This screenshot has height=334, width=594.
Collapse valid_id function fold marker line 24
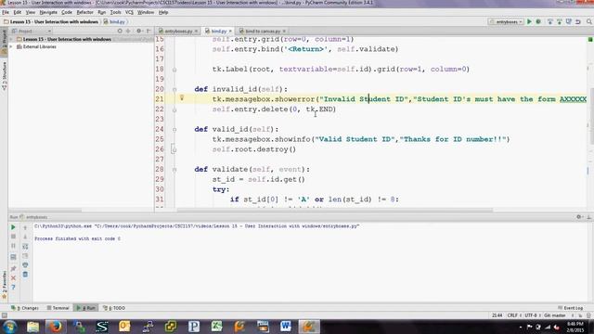(x=174, y=130)
